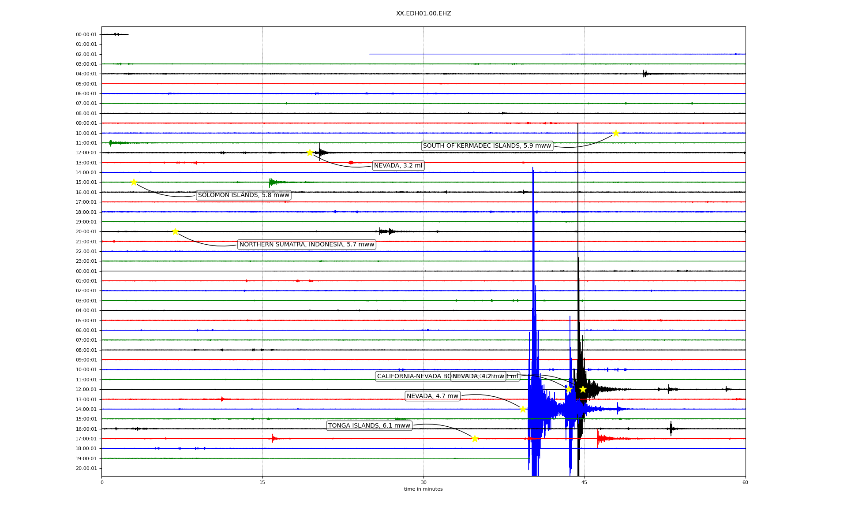The width and height of the screenshot is (847, 529).
Task: Click the SOUTH OF KERMADEC ISLANDS, 5.9 mww label
Action: [x=487, y=146]
